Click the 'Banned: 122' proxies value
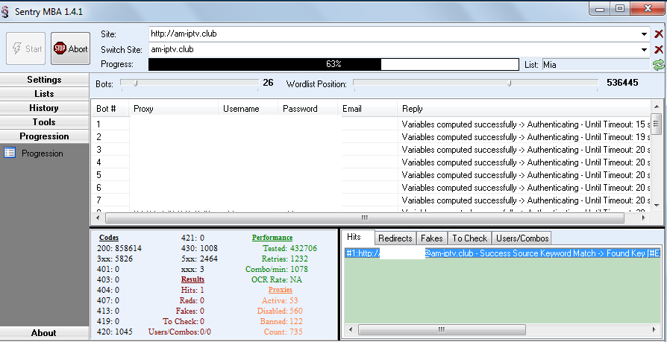 [281, 321]
